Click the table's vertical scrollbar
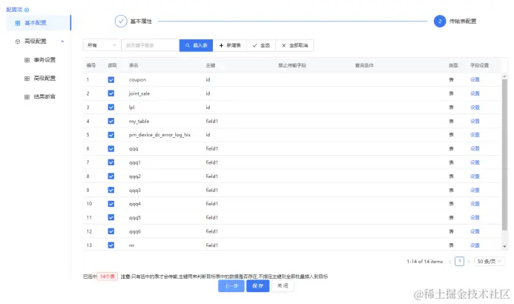The image size is (514, 304). [506, 148]
